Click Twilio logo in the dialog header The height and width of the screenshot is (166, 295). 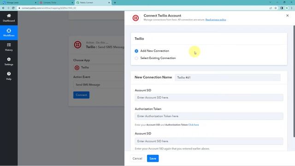point(136,18)
